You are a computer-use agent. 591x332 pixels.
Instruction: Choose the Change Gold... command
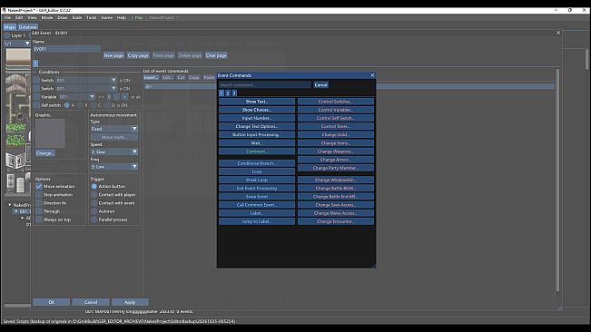click(336, 135)
